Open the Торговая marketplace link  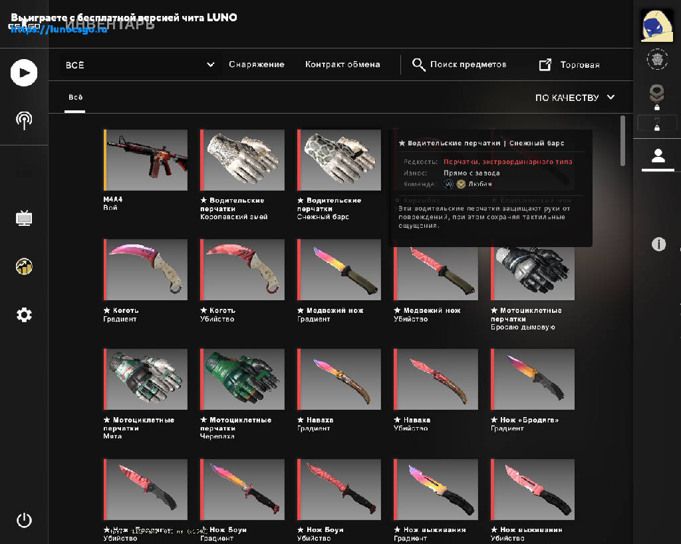coord(580,64)
